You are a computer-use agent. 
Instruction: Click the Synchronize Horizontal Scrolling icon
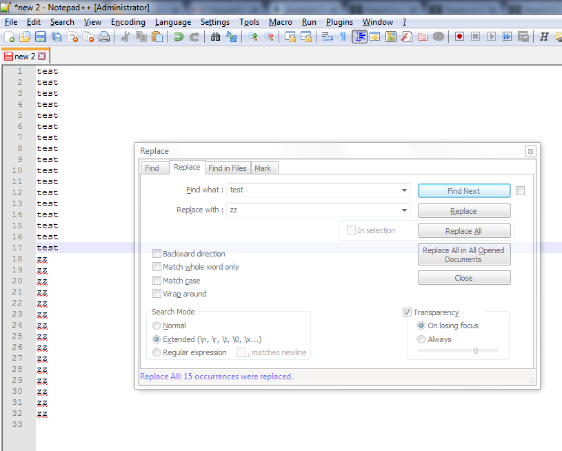(306, 37)
